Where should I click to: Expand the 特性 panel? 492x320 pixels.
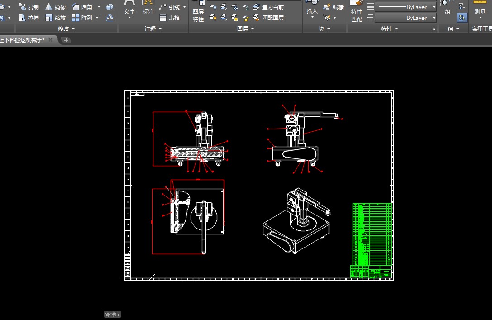pos(389,29)
